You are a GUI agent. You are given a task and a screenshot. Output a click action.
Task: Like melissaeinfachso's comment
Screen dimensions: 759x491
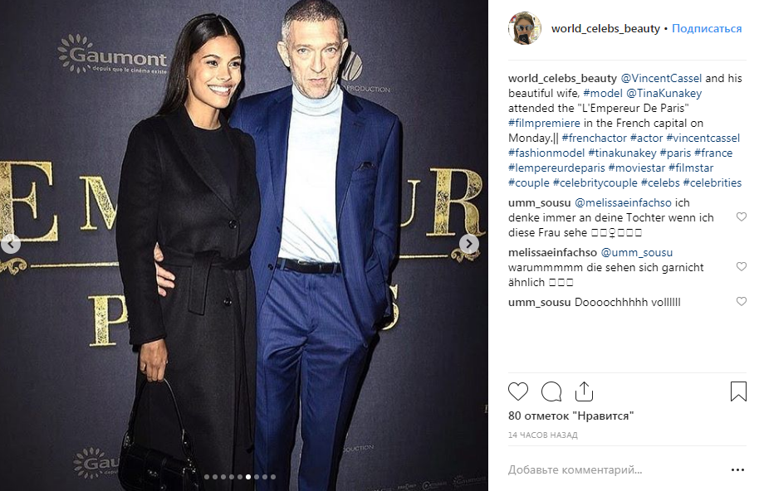point(741,267)
